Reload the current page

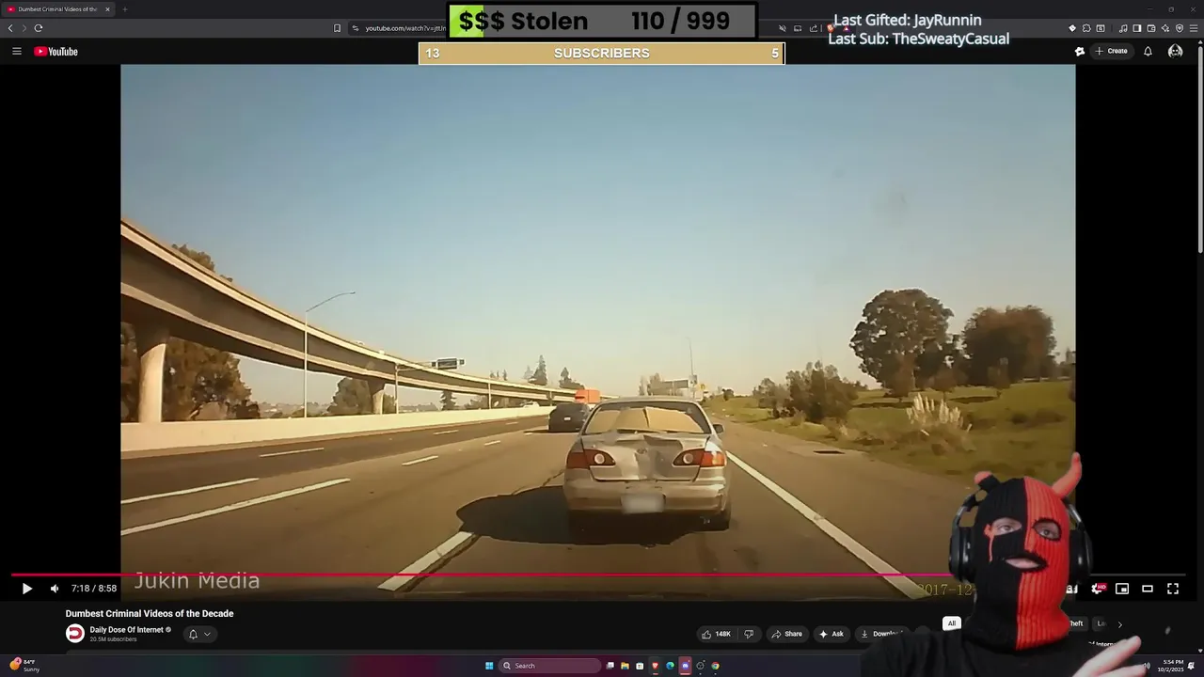click(x=39, y=28)
